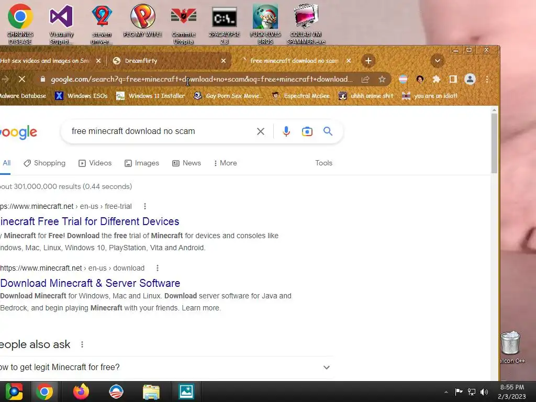This screenshot has height=402, width=536.
Task: Open the network tray icon
Action: click(x=472, y=392)
